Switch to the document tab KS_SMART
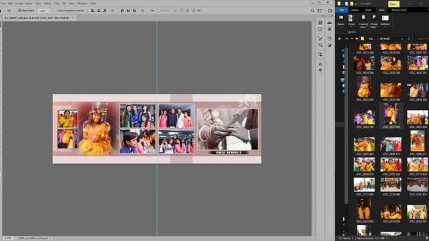This screenshot has height=241, width=429. point(38,18)
